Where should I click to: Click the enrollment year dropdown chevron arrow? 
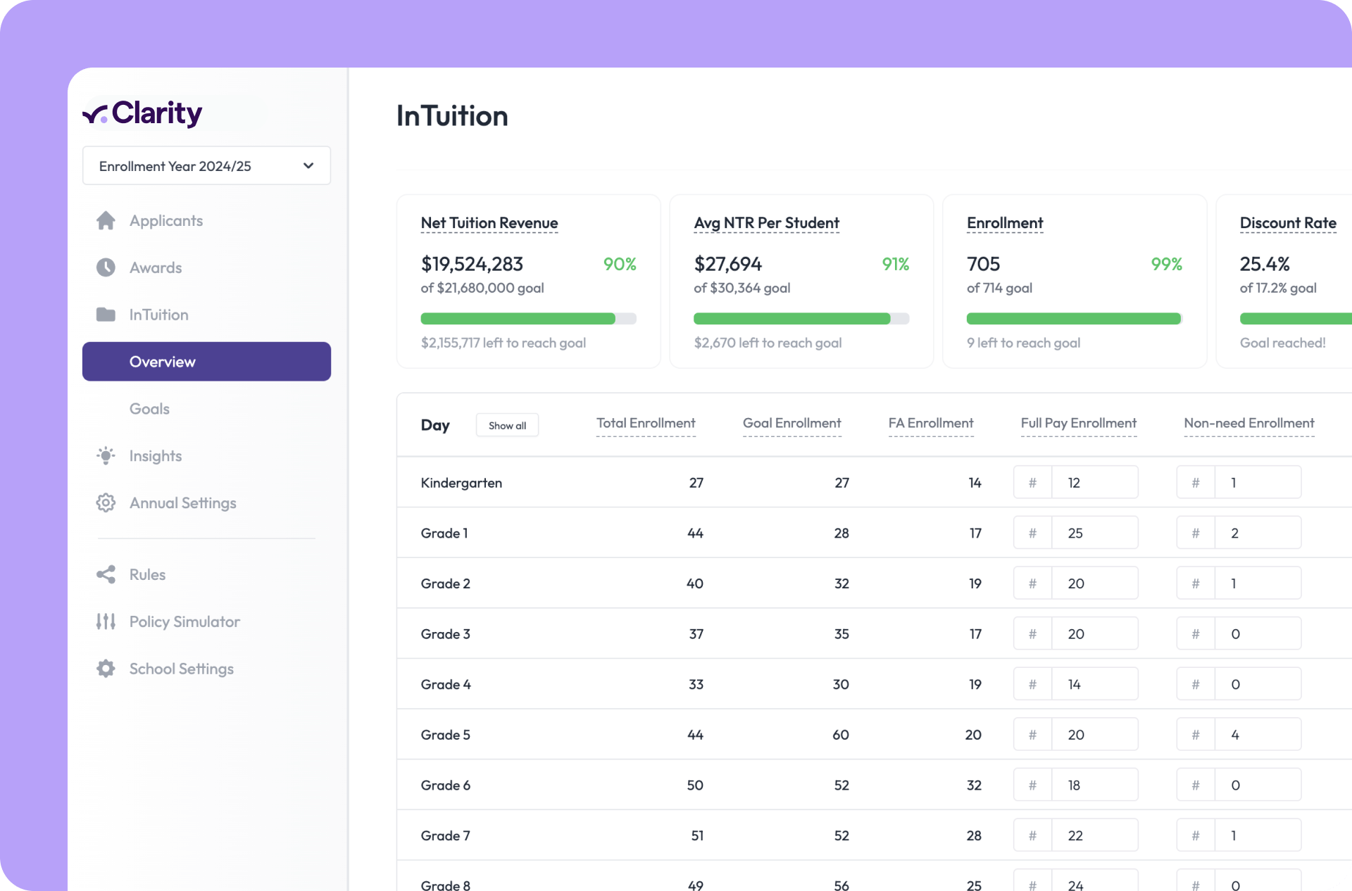coord(308,166)
